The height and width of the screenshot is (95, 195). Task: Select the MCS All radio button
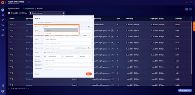click(44, 52)
